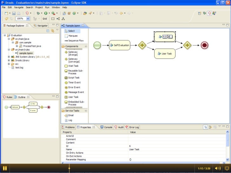Click the External Tools run icon
This screenshot has width=231, height=173.
click(x=53, y=13)
